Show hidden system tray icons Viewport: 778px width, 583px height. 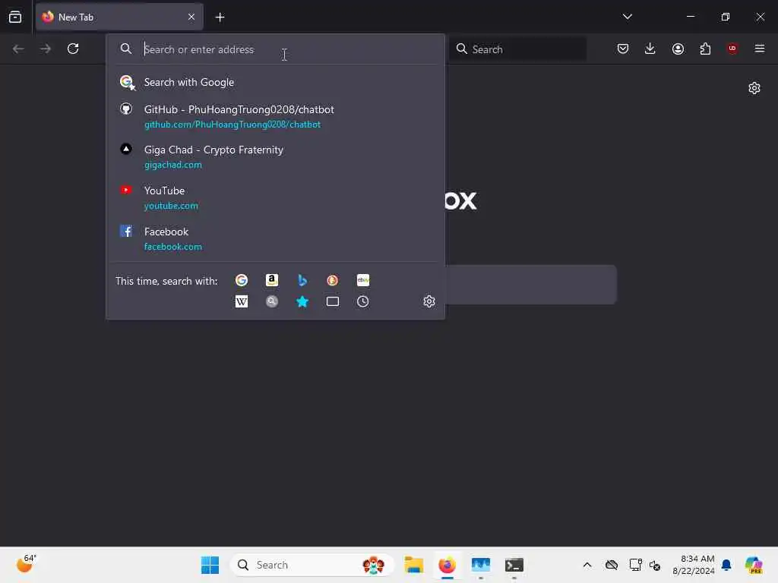click(587, 565)
